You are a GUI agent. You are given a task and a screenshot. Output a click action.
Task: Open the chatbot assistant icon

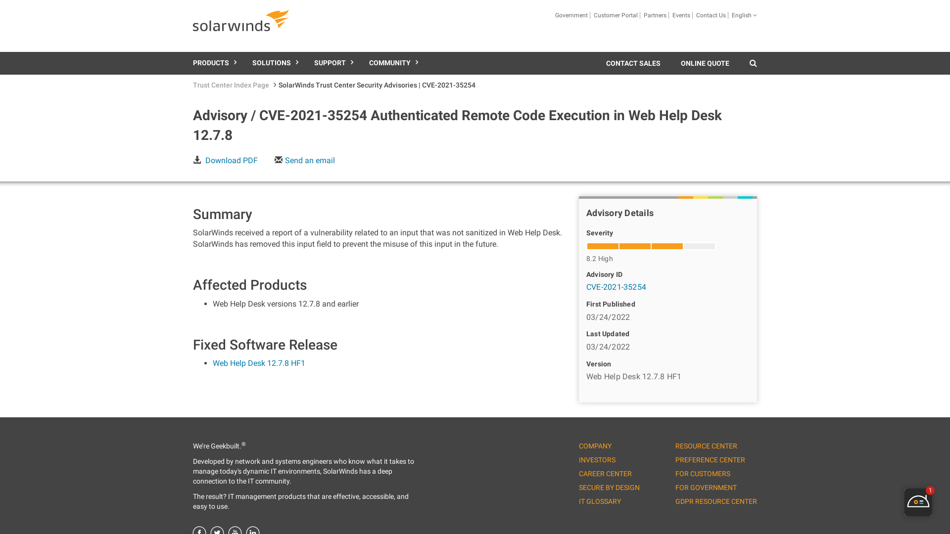click(x=918, y=502)
